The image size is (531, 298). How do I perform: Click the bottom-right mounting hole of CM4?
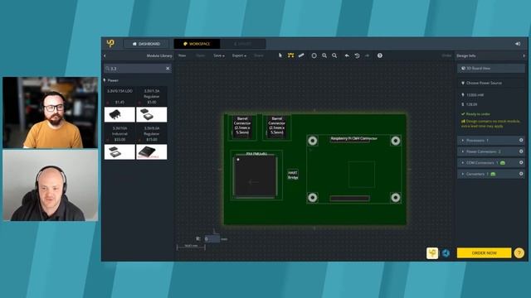point(395,197)
